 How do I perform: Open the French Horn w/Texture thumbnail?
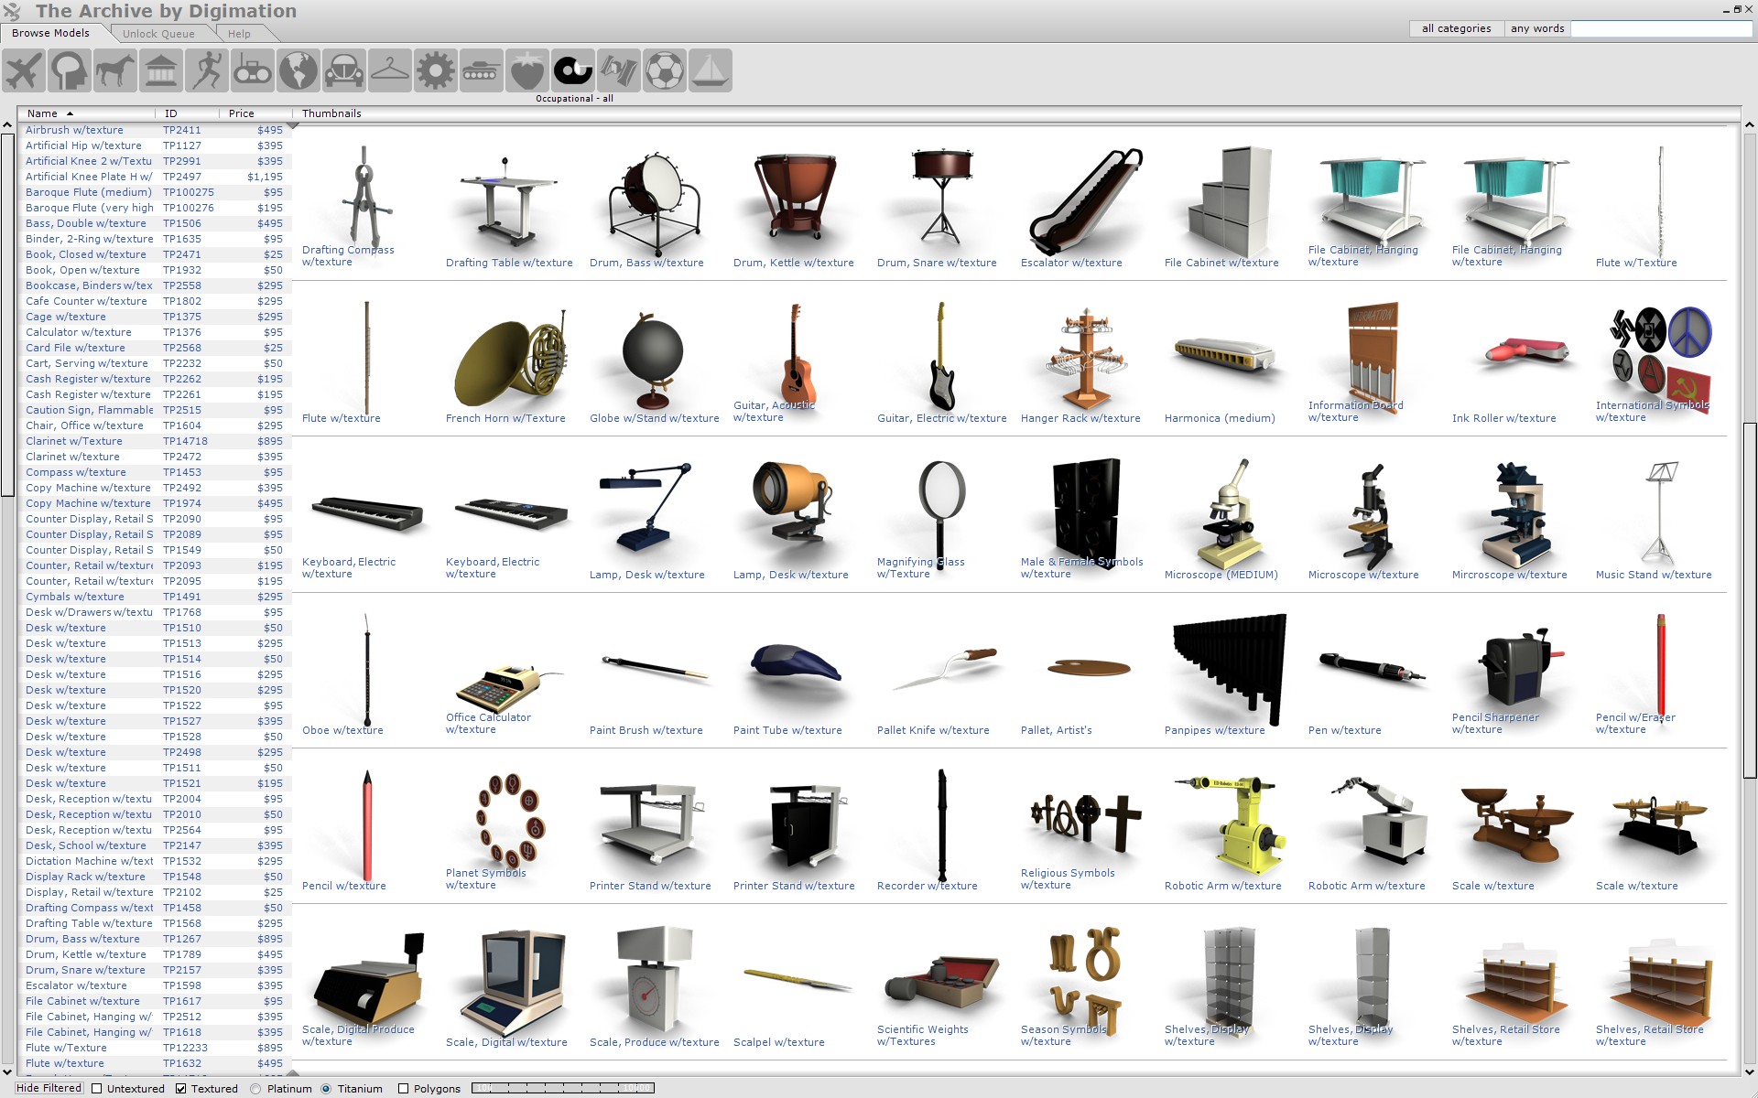(510, 361)
